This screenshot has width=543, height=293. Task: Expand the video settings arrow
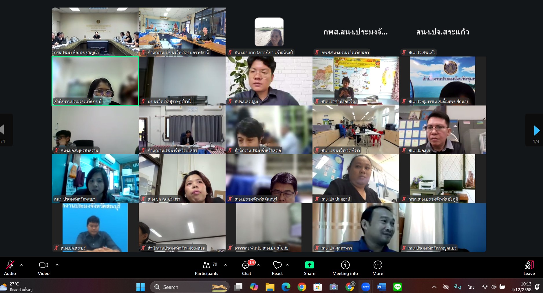pyautogui.click(x=57, y=265)
